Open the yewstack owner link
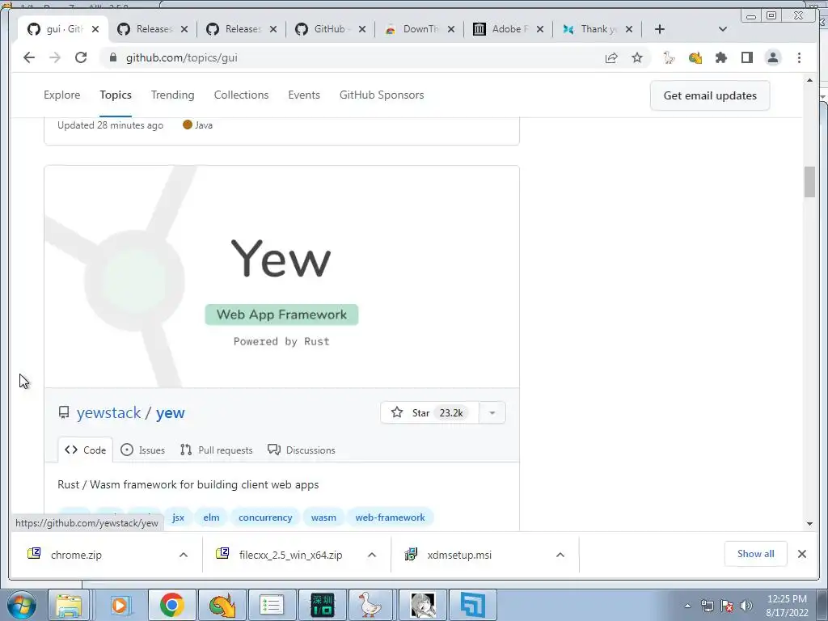828x621 pixels. point(109,413)
